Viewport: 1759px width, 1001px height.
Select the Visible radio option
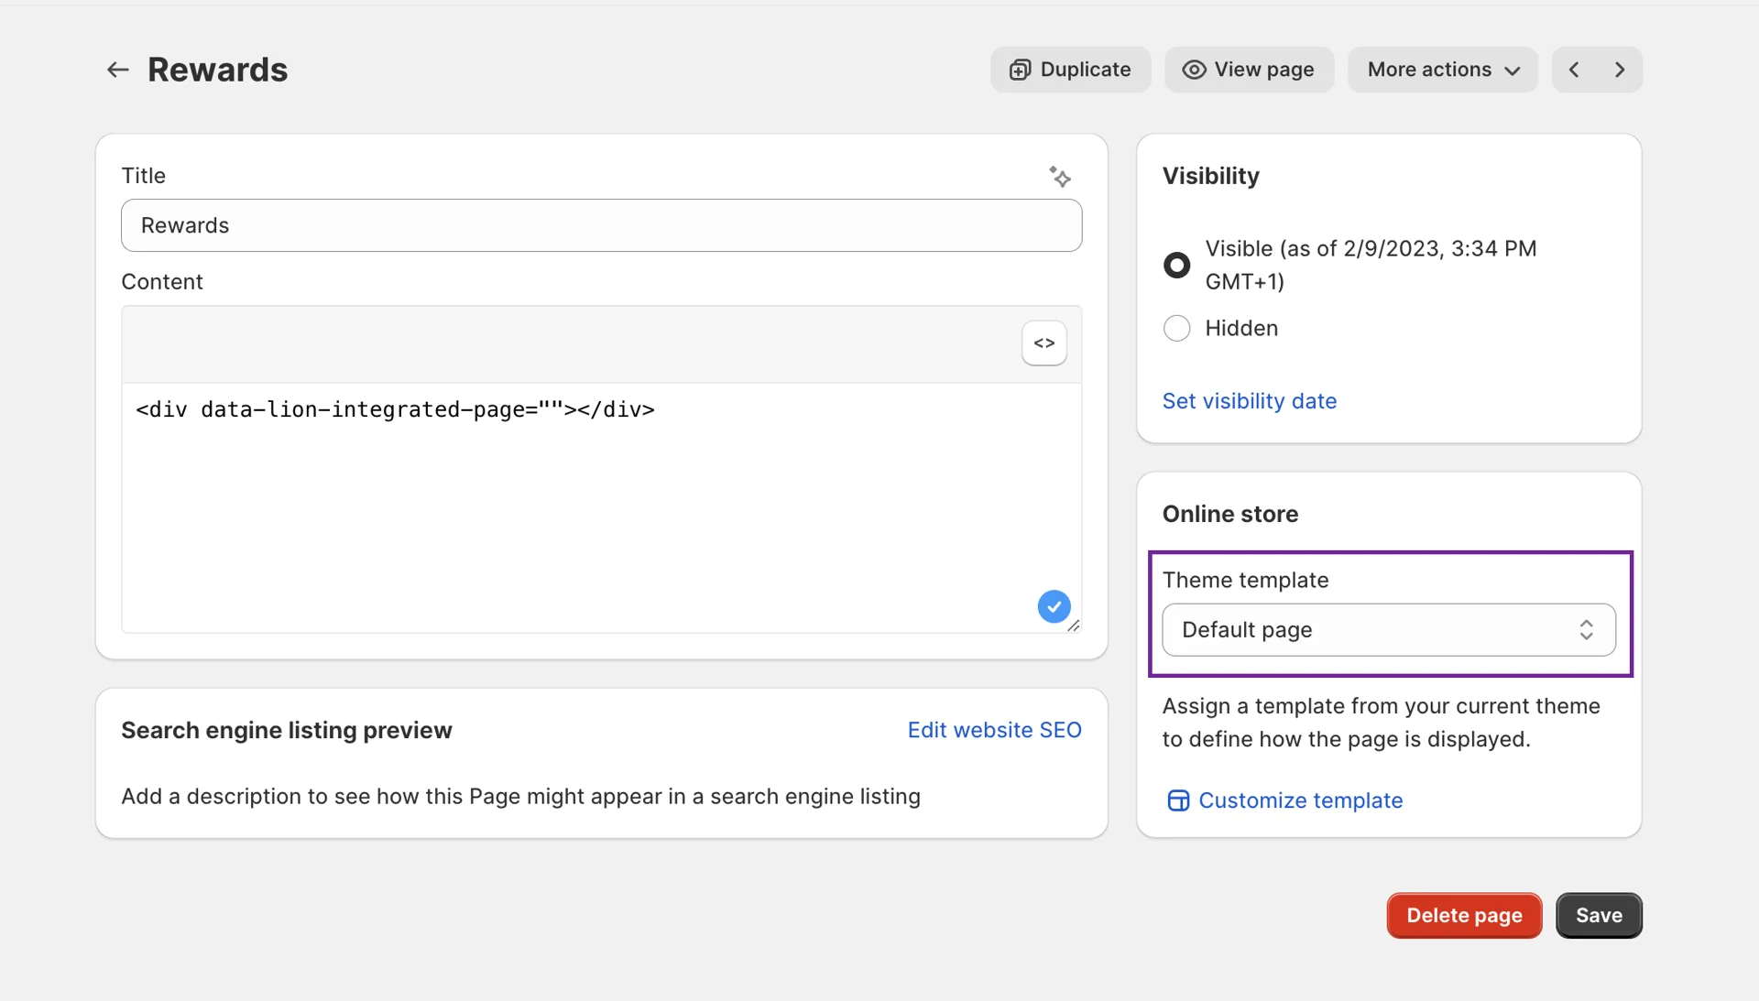(x=1176, y=265)
